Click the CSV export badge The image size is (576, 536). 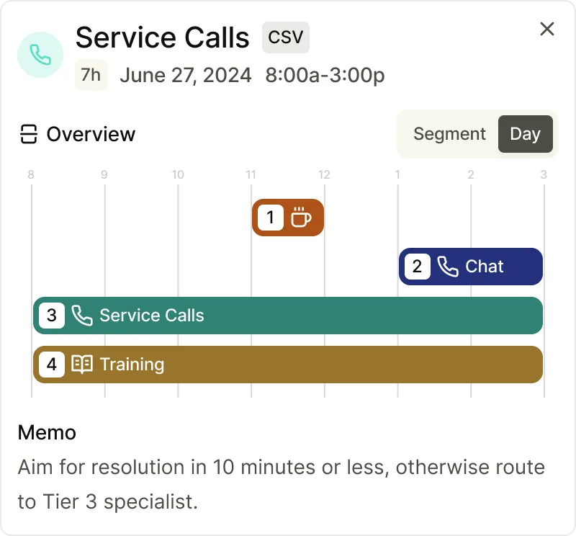pos(286,37)
